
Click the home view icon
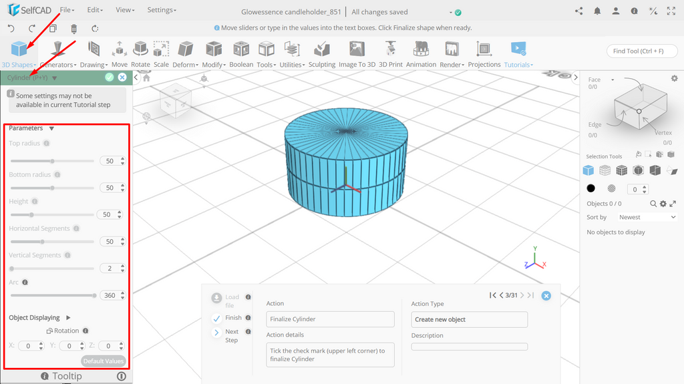click(146, 78)
